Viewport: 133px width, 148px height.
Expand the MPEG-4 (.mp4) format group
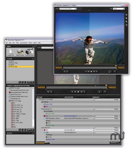pos(7,88)
